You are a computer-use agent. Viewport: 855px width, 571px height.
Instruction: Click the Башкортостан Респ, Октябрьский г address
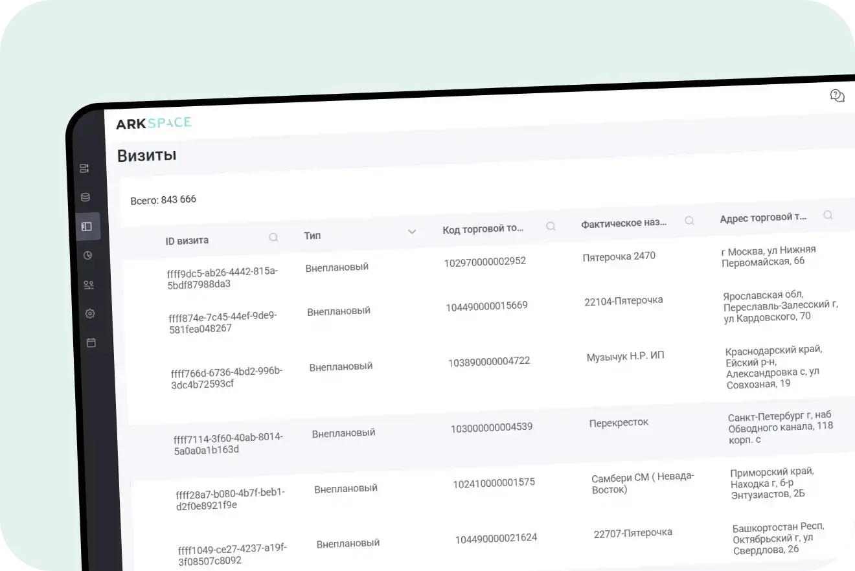[779, 538]
